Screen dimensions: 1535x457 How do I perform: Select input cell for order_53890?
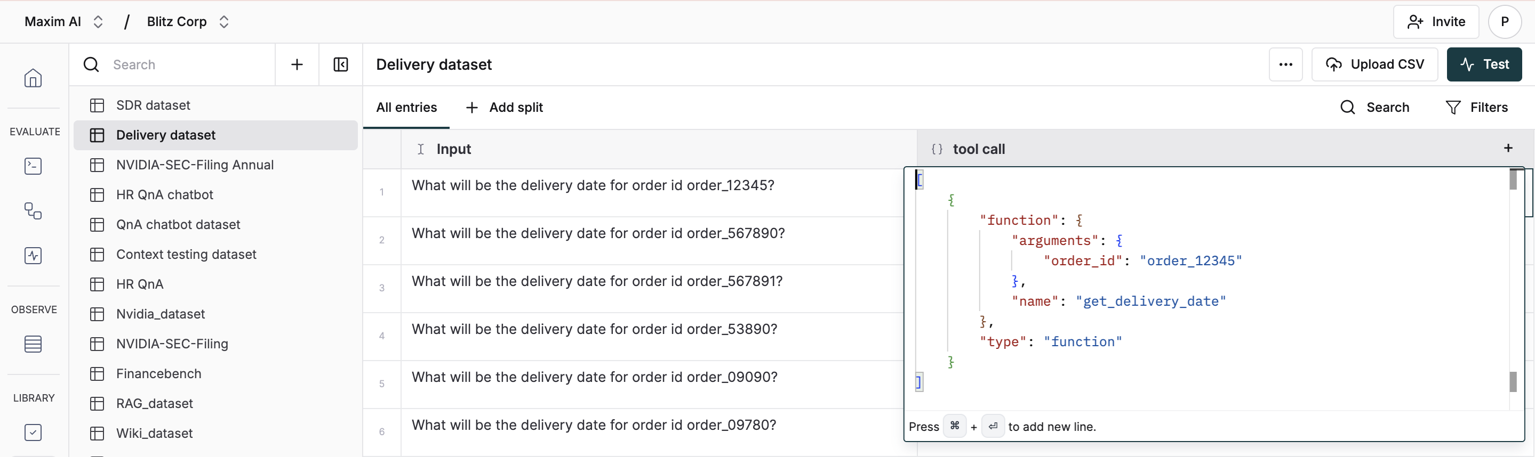(x=652, y=337)
